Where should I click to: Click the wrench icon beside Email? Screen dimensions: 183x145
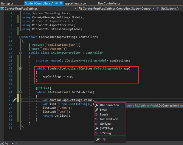pos(97,110)
